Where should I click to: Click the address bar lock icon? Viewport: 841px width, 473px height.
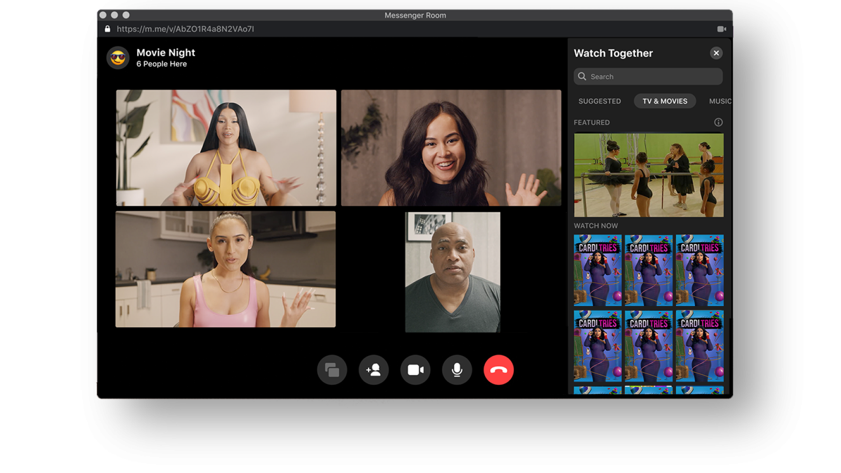click(x=107, y=29)
